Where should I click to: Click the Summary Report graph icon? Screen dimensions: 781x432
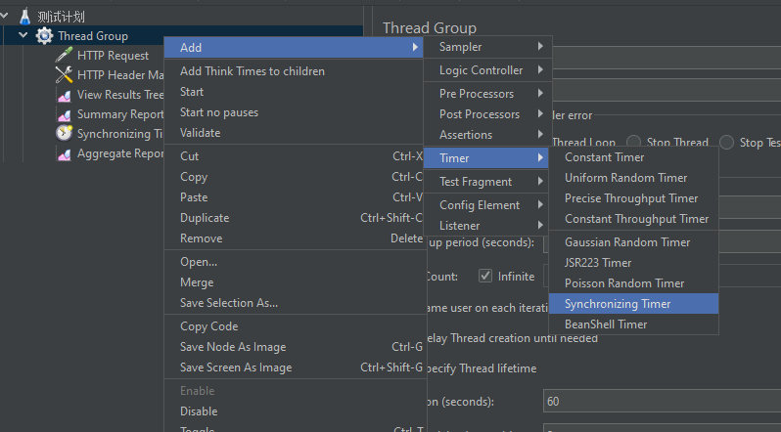coord(64,114)
